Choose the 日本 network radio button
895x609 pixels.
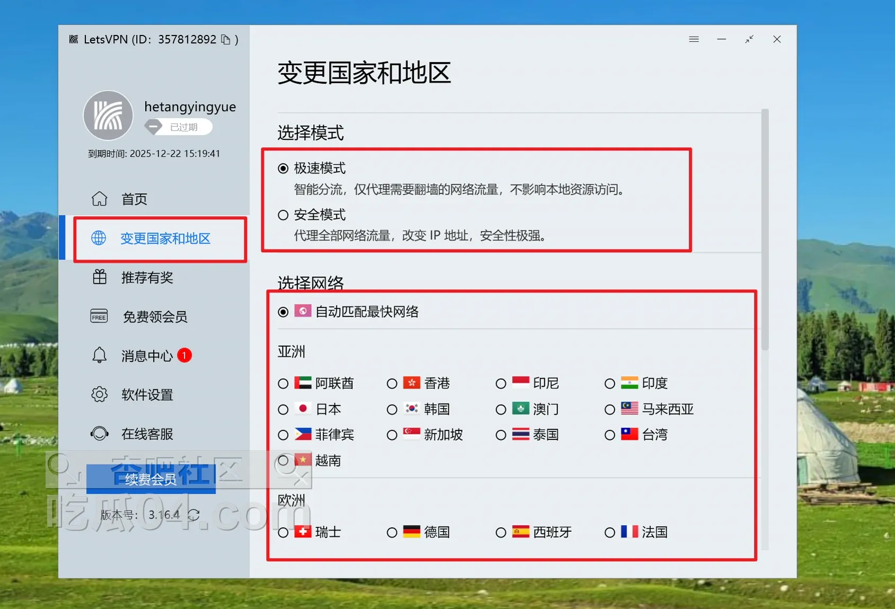coord(283,409)
